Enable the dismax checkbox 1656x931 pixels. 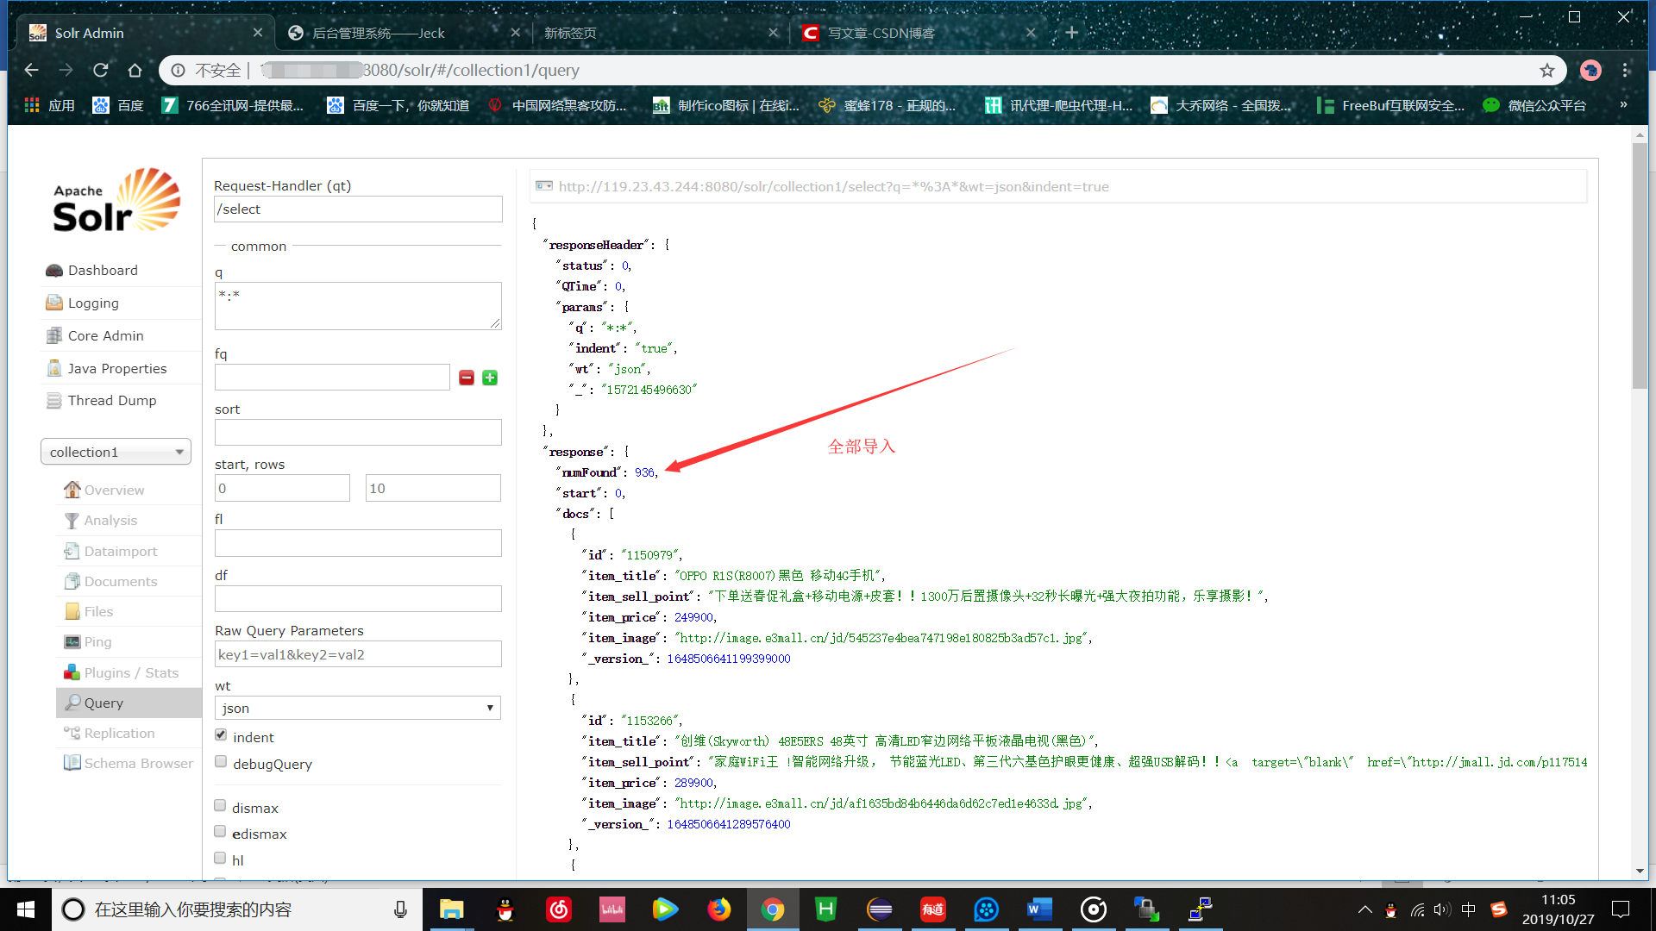tap(221, 806)
